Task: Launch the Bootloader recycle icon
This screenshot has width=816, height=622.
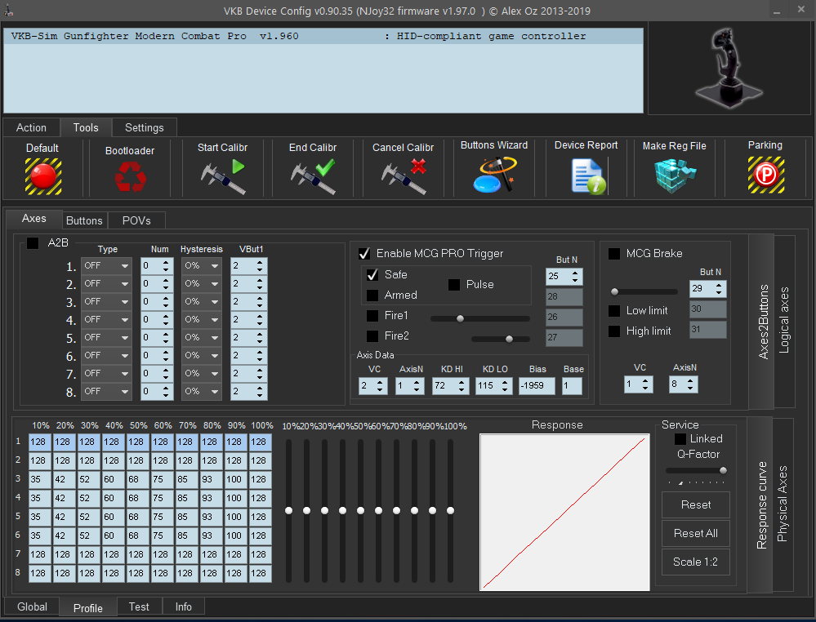Action: (129, 176)
